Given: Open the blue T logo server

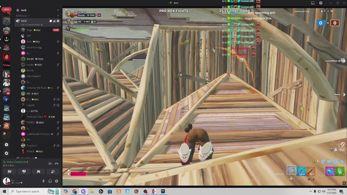Looking at the screenshot, I should (x=7, y=100).
